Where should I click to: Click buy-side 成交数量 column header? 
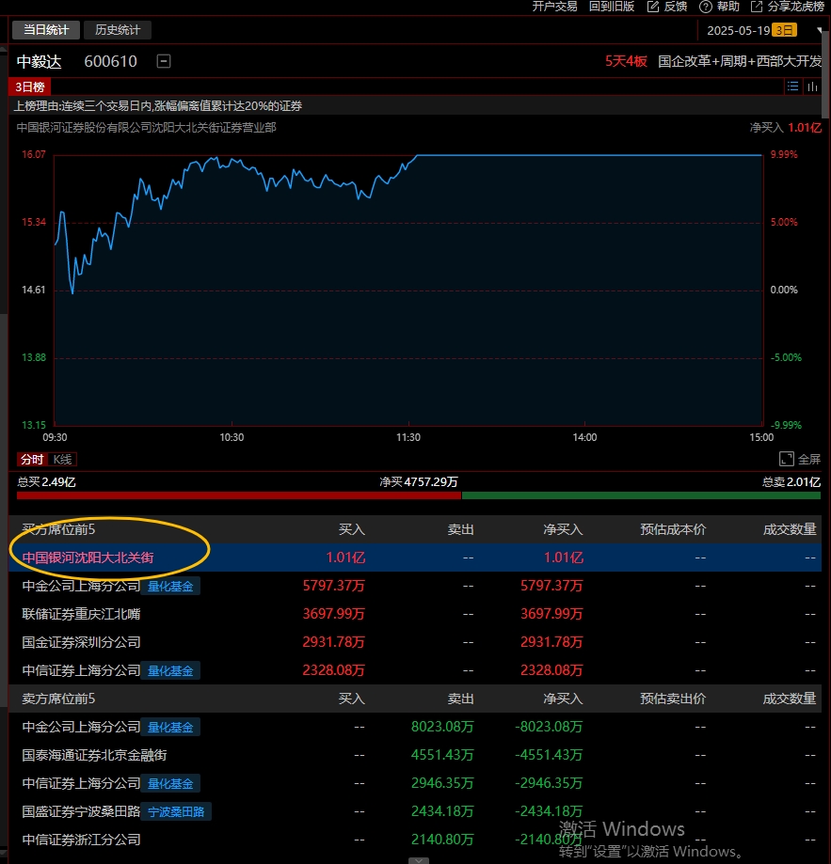(789, 529)
